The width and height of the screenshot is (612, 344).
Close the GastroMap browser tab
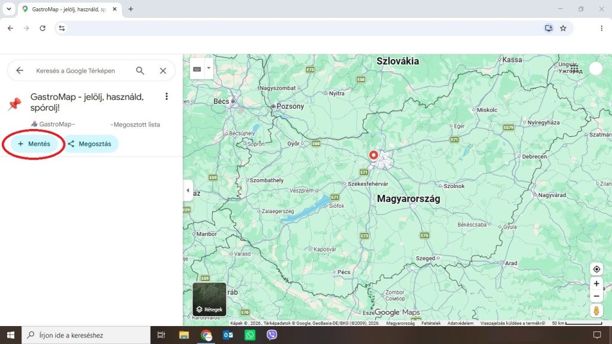(x=115, y=9)
